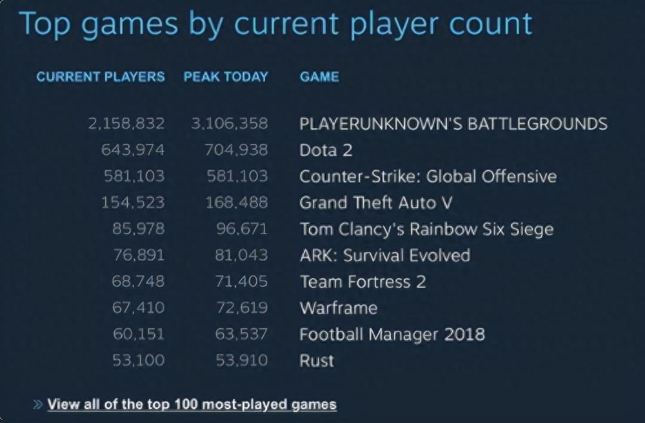645x423 pixels.
Task: Open Counter-Strike: Global Offensive entry
Action: coord(428,176)
